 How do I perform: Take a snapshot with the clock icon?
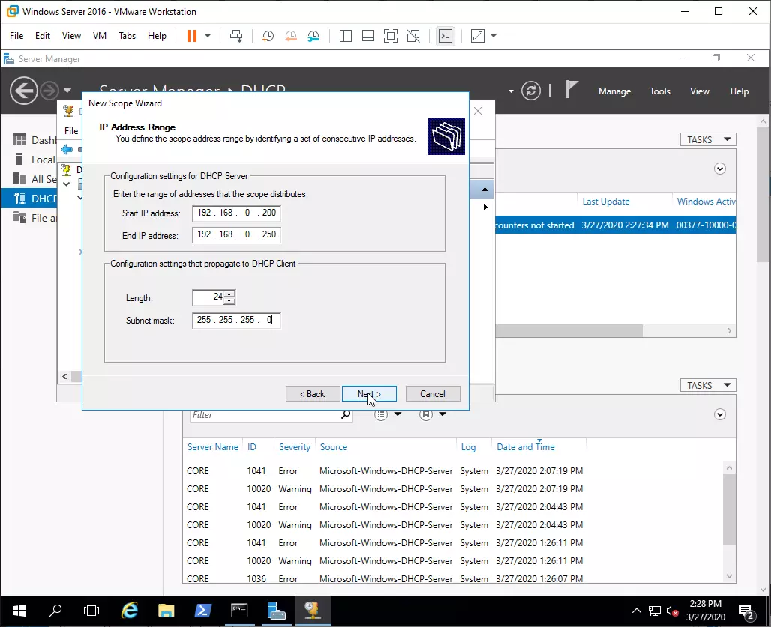tap(268, 36)
